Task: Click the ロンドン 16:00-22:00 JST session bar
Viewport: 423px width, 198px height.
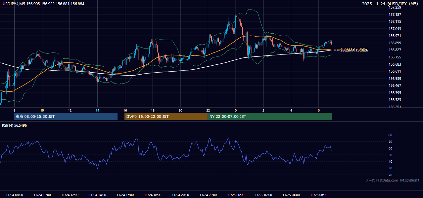Action: pos(166,116)
